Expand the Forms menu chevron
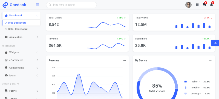219x99 pixels. point(37,91)
